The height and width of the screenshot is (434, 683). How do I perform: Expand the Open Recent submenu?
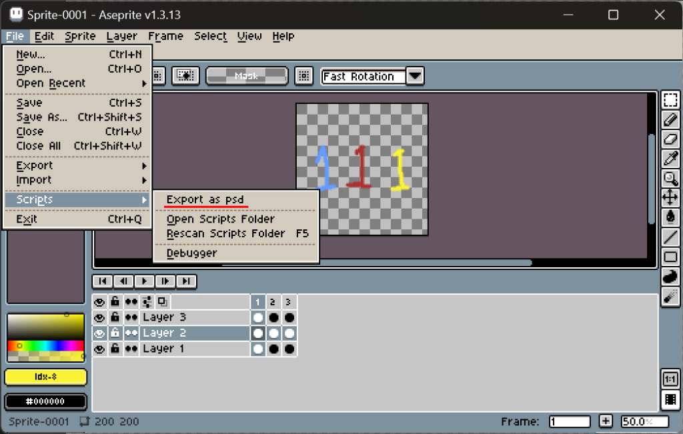click(x=79, y=83)
